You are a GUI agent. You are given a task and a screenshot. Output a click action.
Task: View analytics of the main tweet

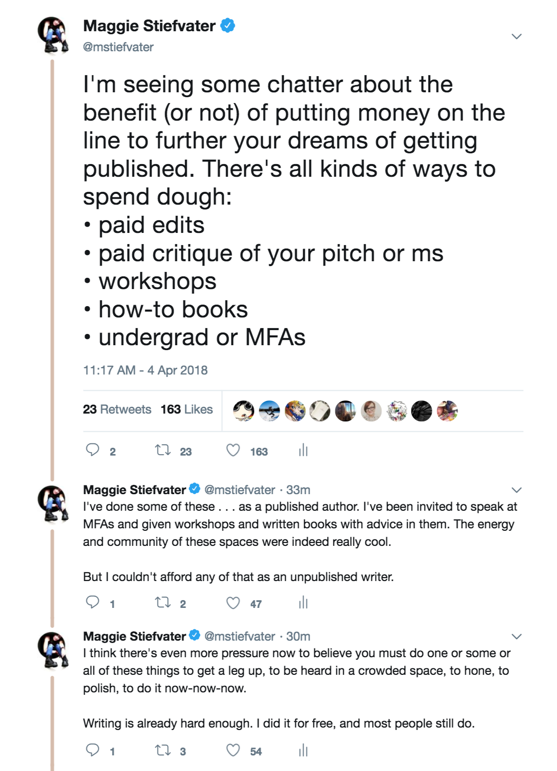point(303,450)
